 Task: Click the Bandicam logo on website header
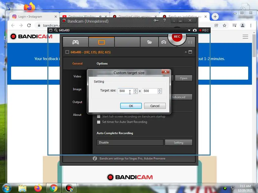point(31,36)
